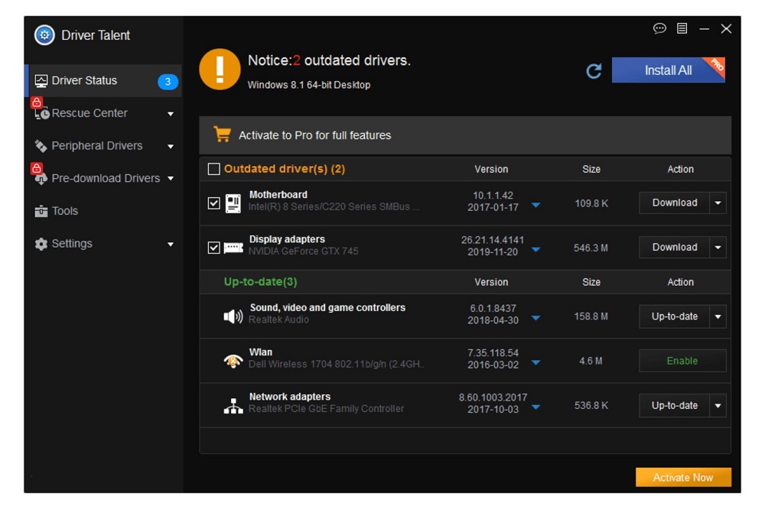765x509 pixels.
Task: Expand the Rescue Center submenu arrow
Action: click(x=171, y=114)
